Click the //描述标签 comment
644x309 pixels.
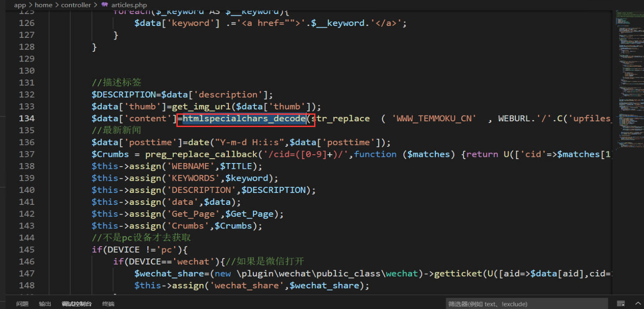point(117,83)
